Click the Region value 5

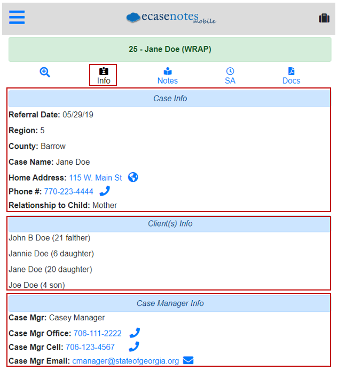(42, 131)
